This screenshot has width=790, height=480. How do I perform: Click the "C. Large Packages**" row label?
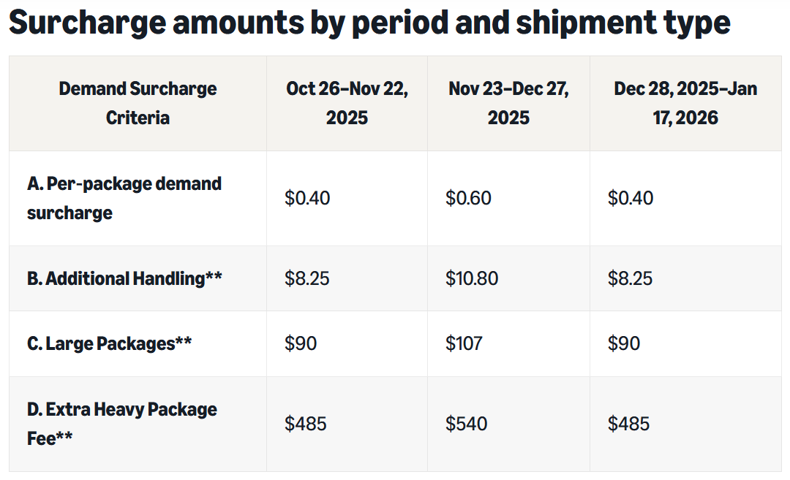tap(110, 343)
